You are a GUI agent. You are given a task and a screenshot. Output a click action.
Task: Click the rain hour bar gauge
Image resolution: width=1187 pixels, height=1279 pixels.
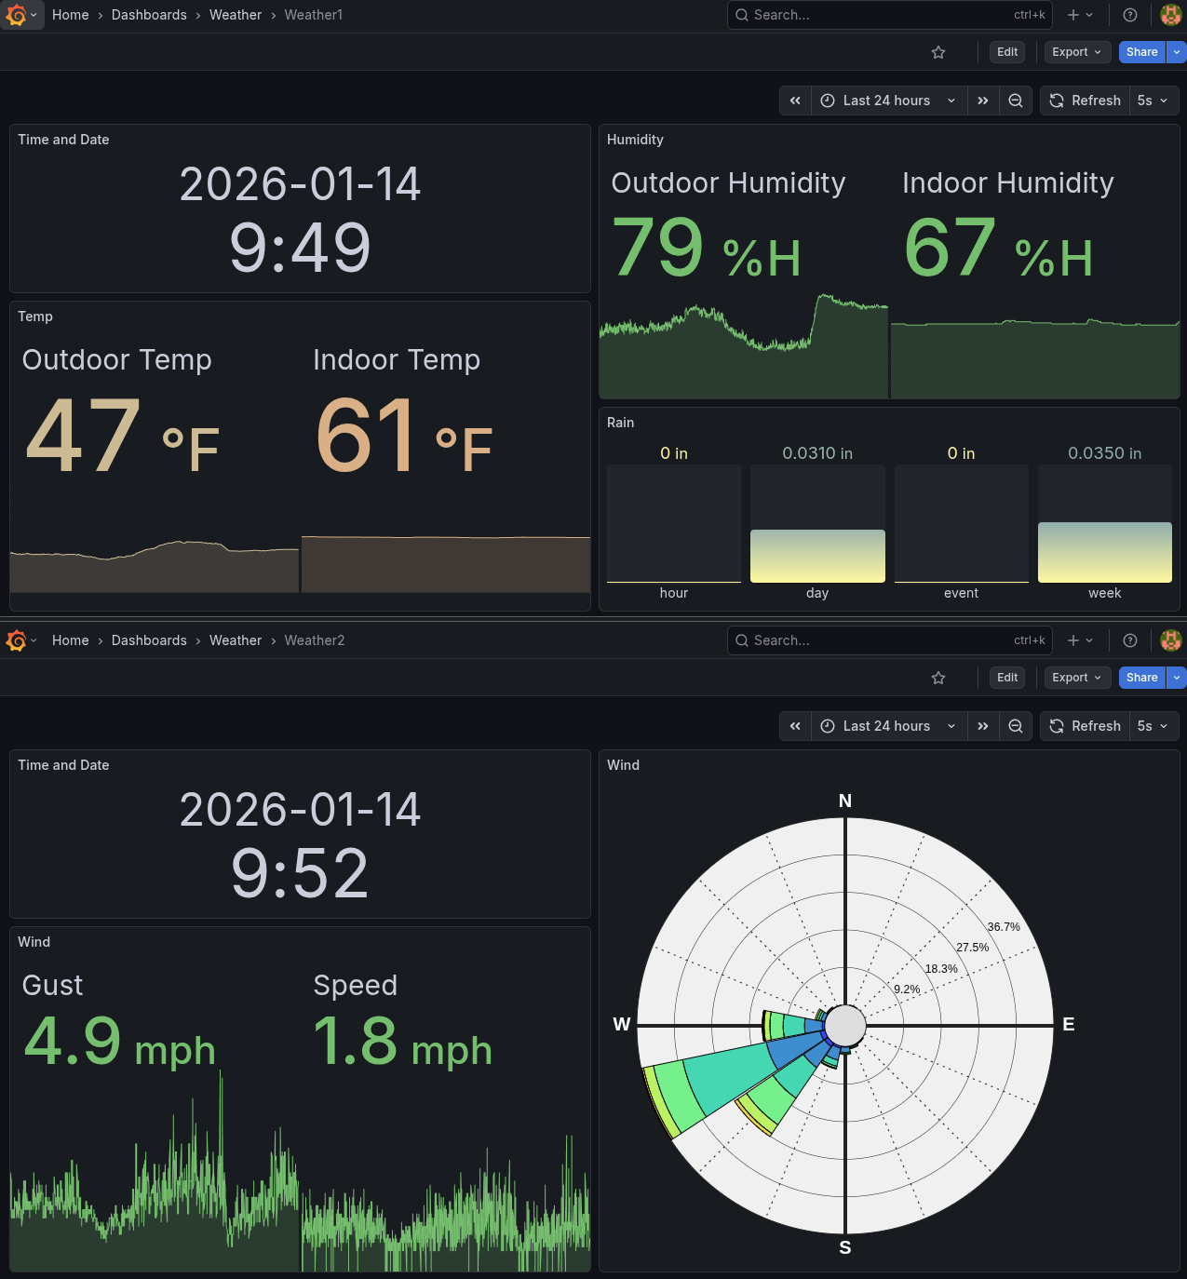674,524
